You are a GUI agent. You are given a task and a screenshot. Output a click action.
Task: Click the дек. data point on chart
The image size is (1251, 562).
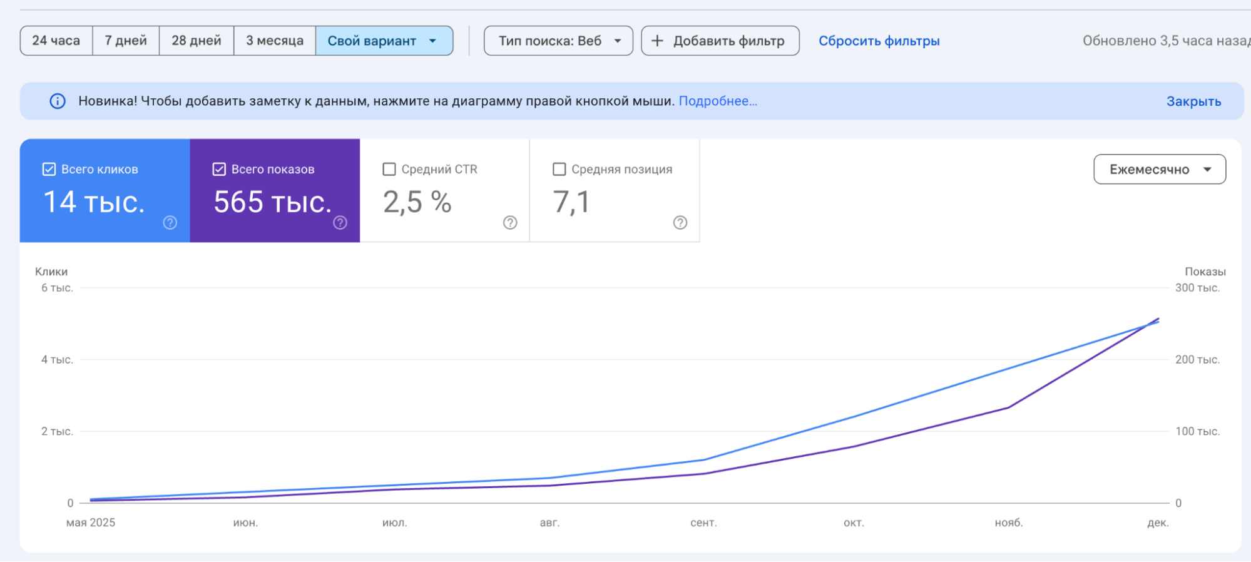[1158, 320]
